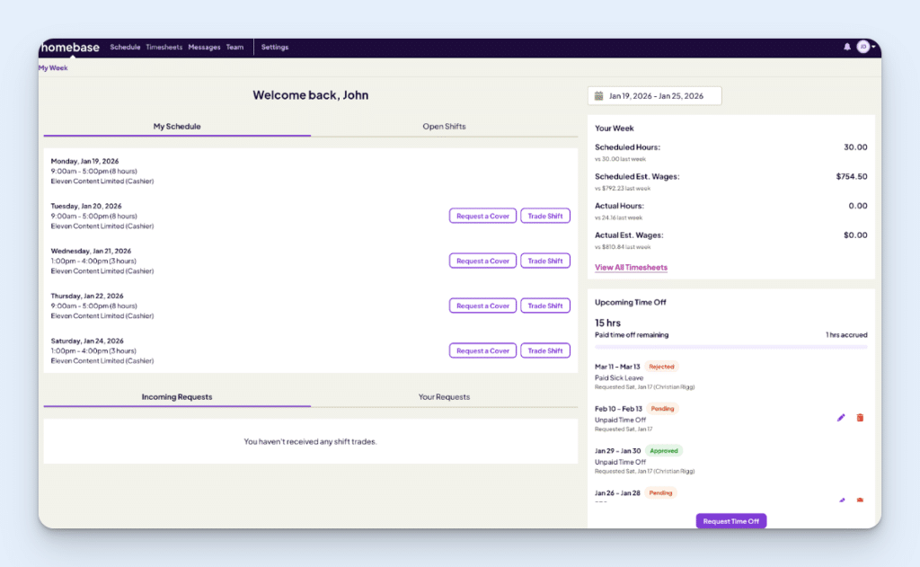The width and height of the screenshot is (920, 567).
Task: Click the homebase logo
Action: pos(69,47)
